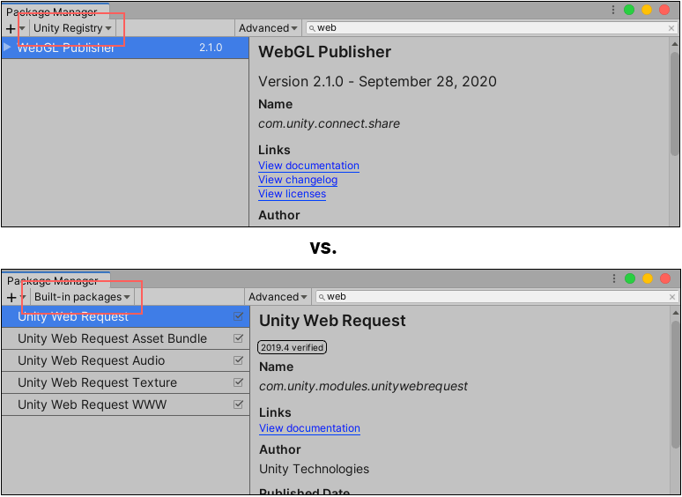This screenshot has width=682, height=497.
Task: Expand the WebGL Publisher row triangle
Action: pos(7,47)
